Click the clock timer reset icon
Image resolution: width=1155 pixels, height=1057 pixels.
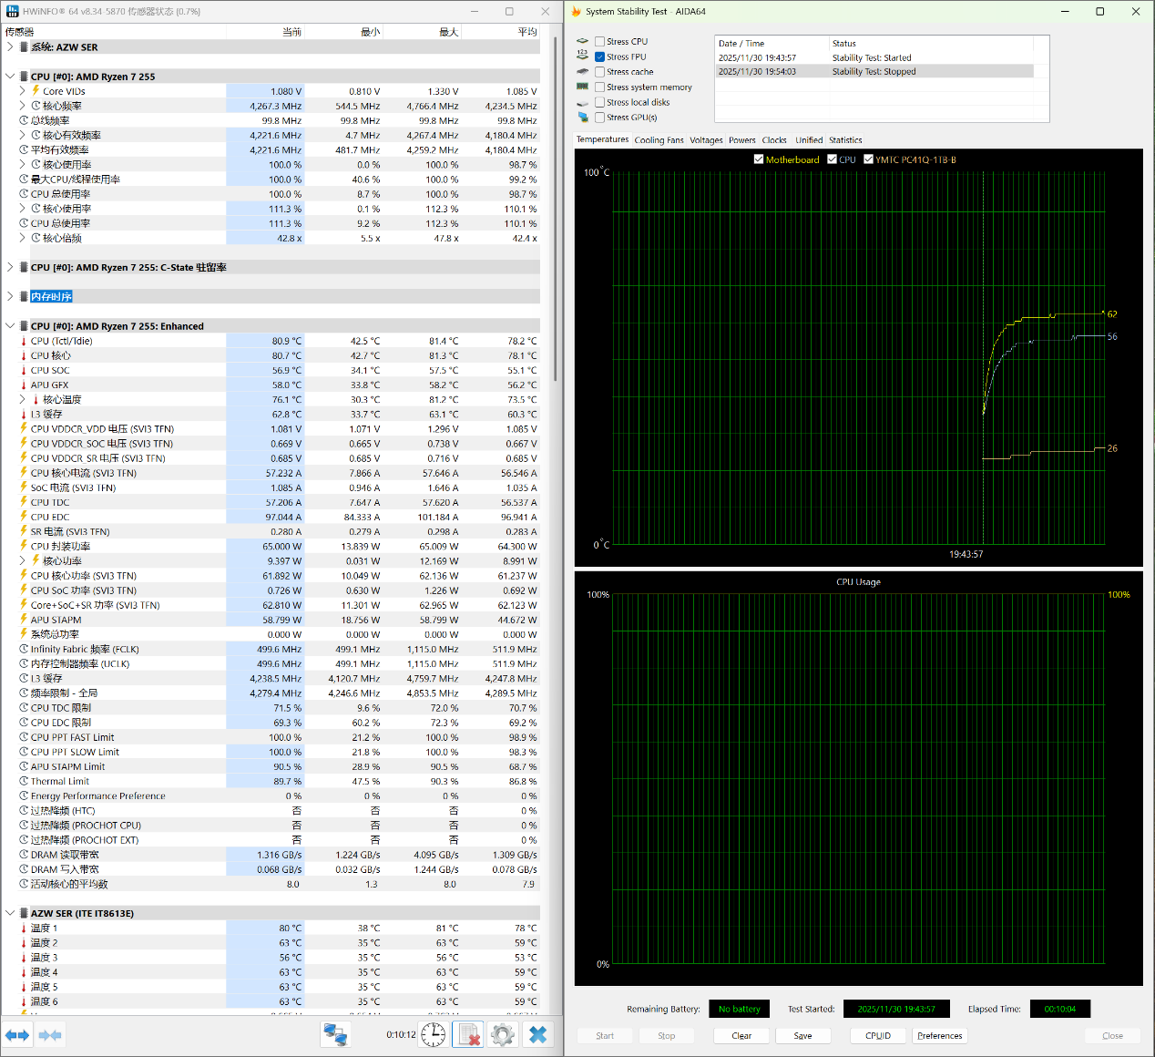tap(434, 1035)
